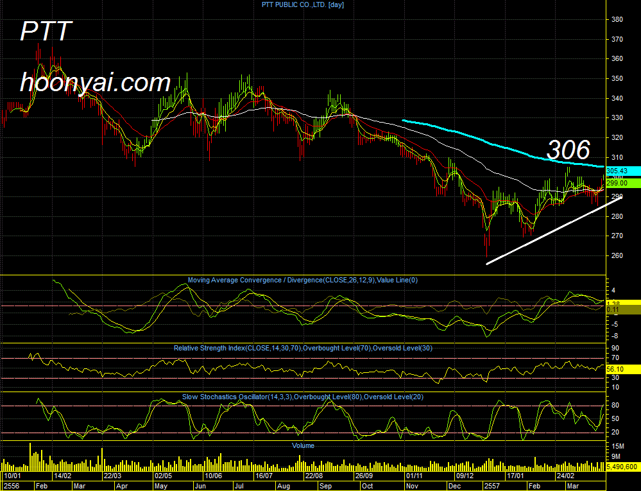Select the Relative Strength Index title label
Image resolution: width=641 pixels, height=491 pixels.
click(303, 348)
